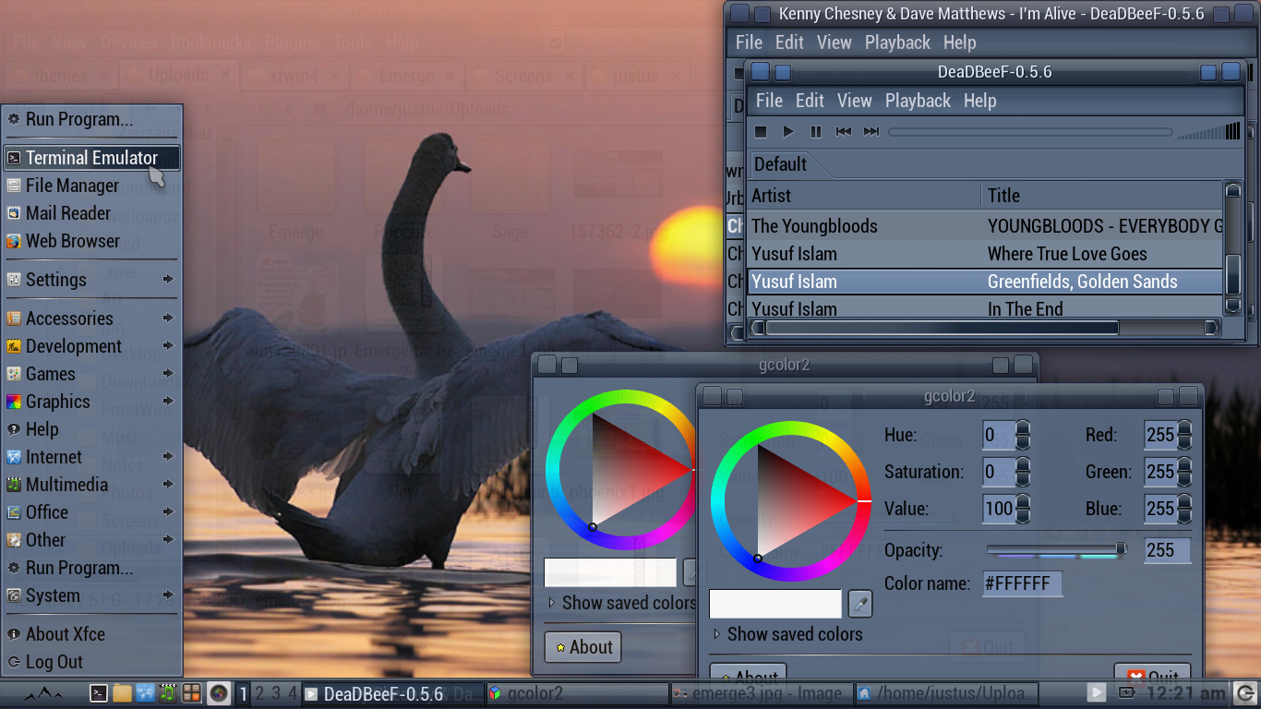Click the green multimedia launcher on panel

168,693
